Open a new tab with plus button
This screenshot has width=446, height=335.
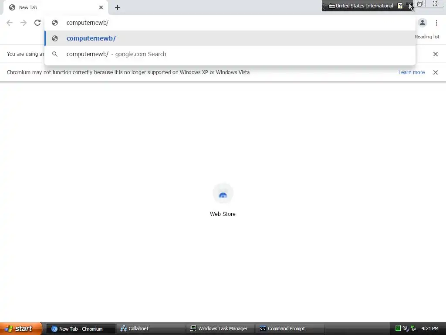[x=118, y=7]
